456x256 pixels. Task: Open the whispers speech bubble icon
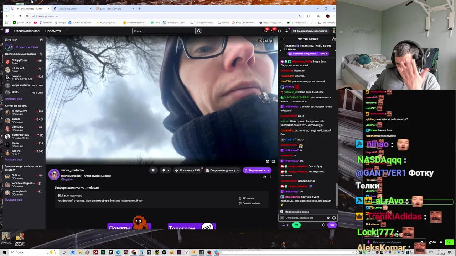click(279, 31)
